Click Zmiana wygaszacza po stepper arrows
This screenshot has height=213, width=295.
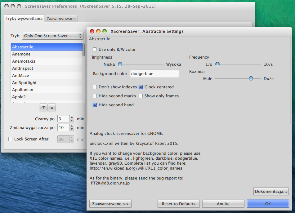72,127
